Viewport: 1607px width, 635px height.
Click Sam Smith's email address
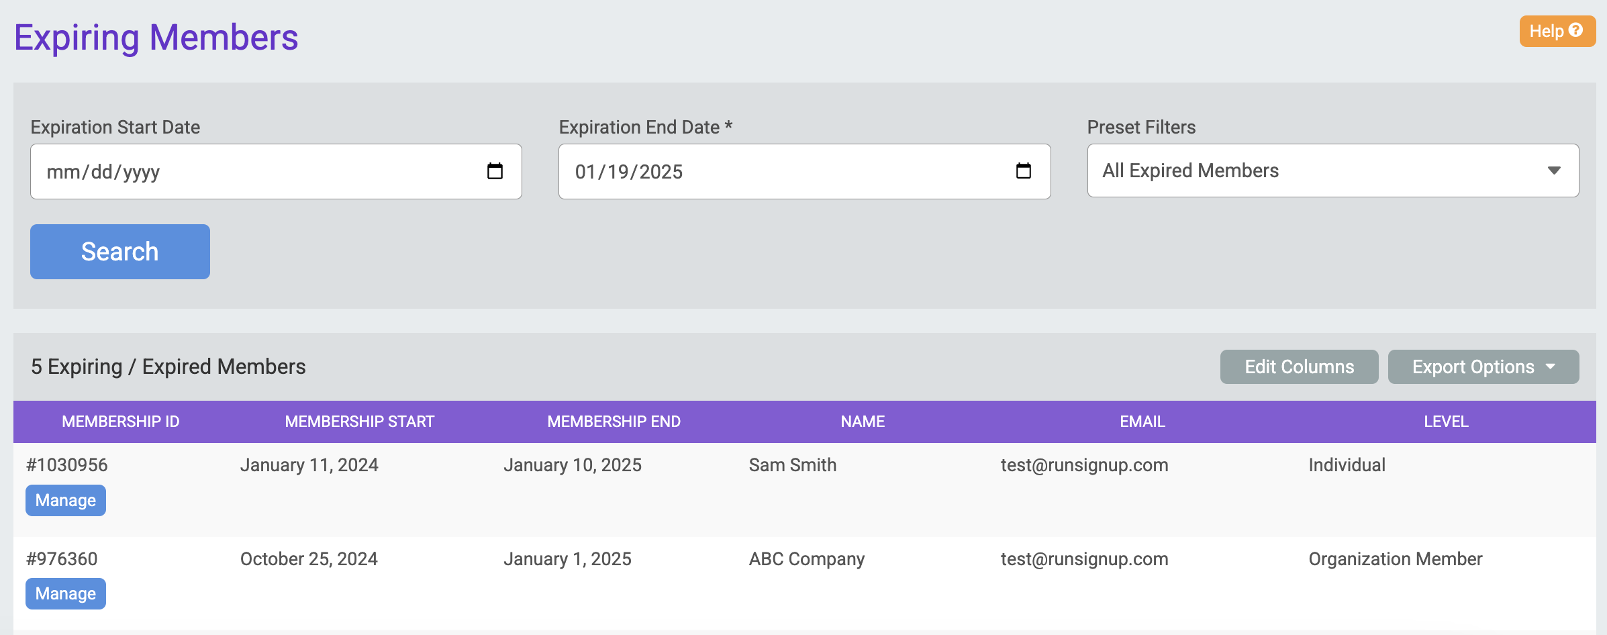(x=1084, y=465)
